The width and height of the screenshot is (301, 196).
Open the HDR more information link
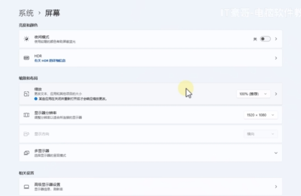point(50,61)
